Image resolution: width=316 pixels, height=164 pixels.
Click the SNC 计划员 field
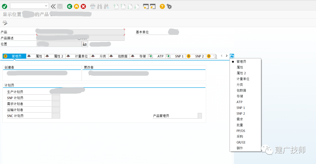pos(56,116)
